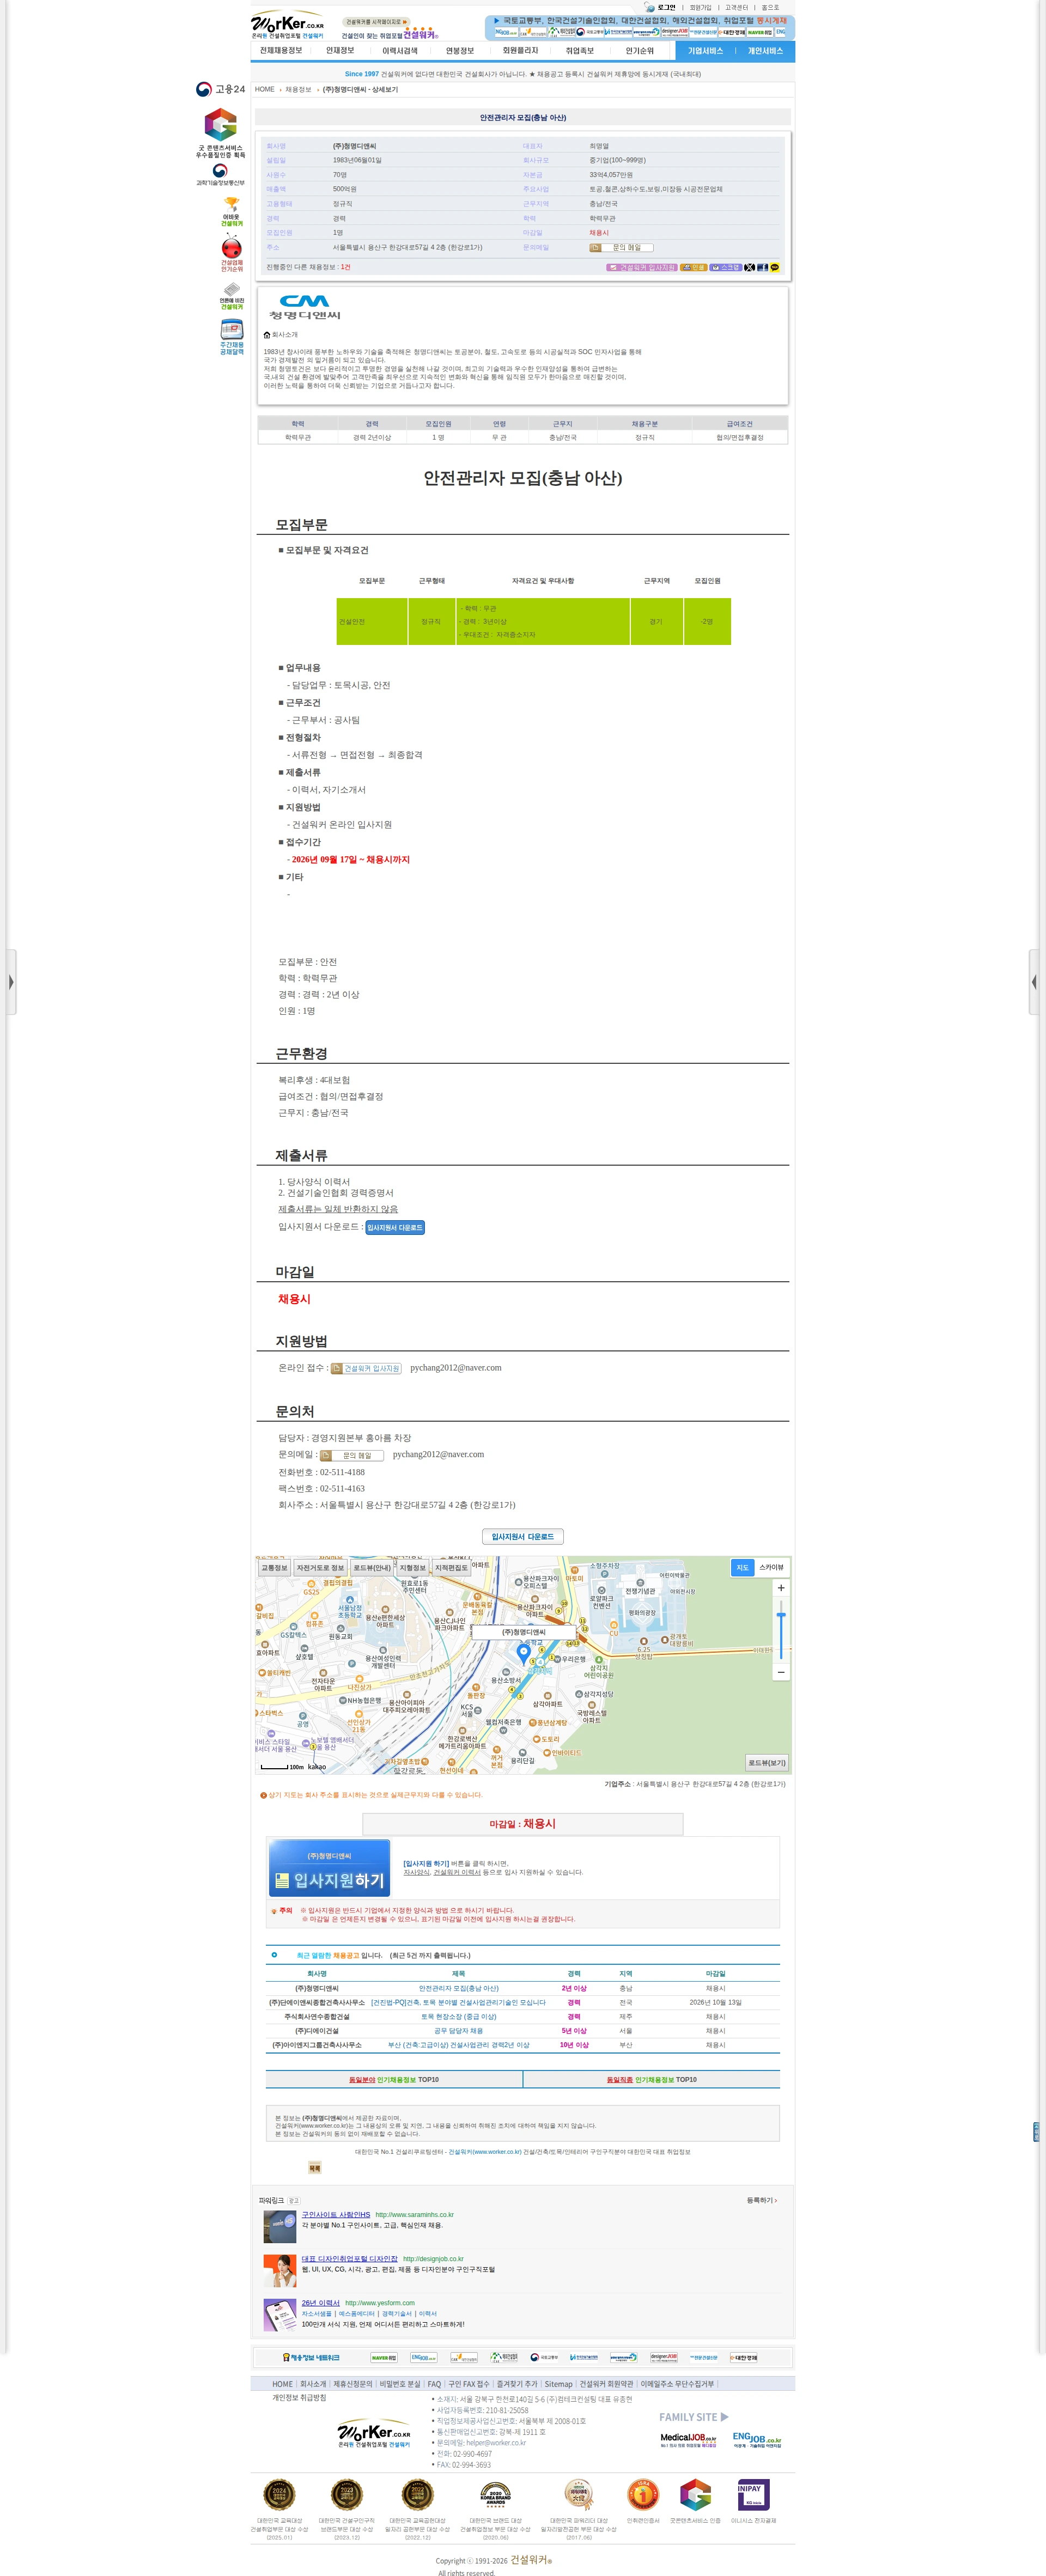Share job posting on X (Twitter)
The width and height of the screenshot is (1046, 2576).
click(x=749, y=267)
